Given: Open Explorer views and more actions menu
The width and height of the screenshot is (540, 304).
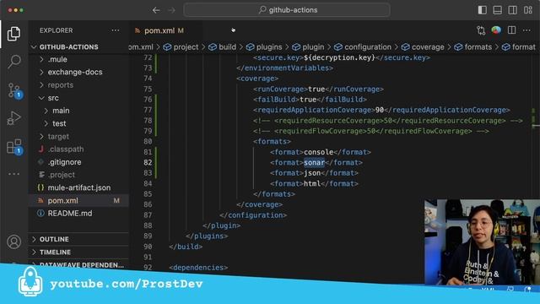Looking at the screenshot, I should coord(116,30).
